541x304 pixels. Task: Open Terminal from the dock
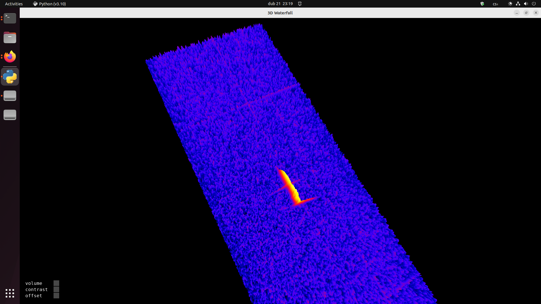point(10,18)
